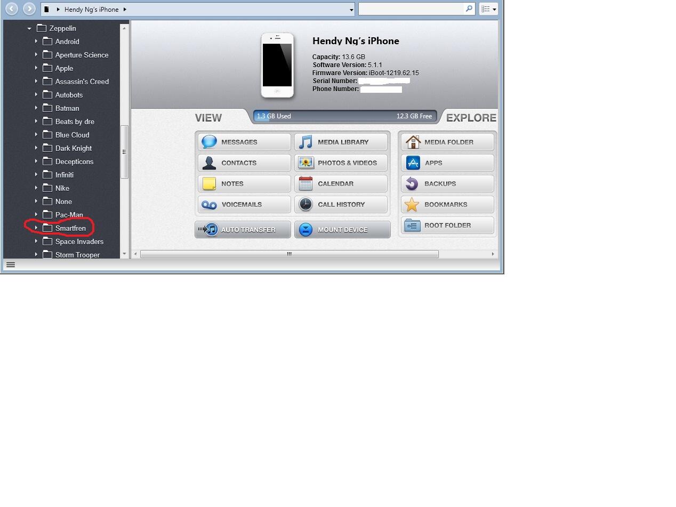Open the view mode dropdown
Screen dimensions: 676x507
click(x=488, y=9)
